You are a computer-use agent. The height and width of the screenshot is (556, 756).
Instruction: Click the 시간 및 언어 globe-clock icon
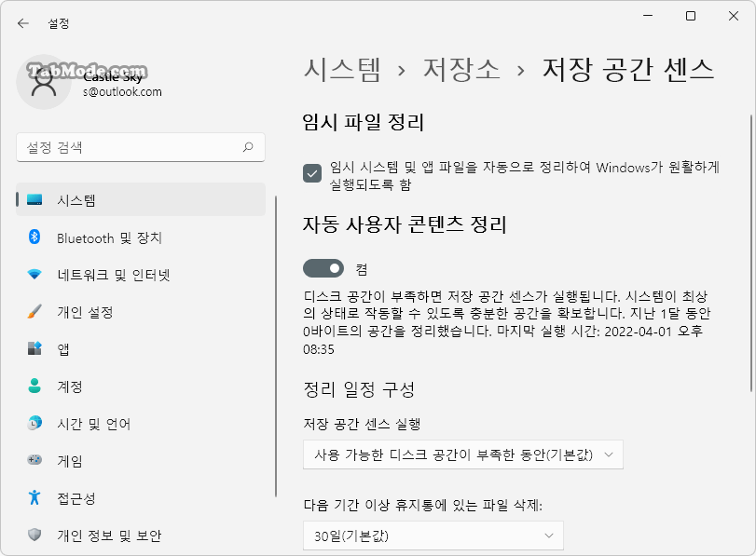(34, 423)
